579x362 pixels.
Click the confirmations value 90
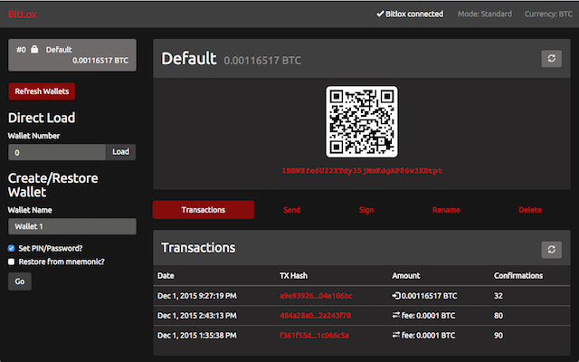tap(498, 336)
